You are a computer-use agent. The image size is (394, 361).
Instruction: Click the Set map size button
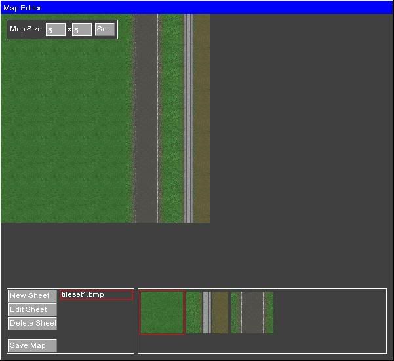pos(105,29)
